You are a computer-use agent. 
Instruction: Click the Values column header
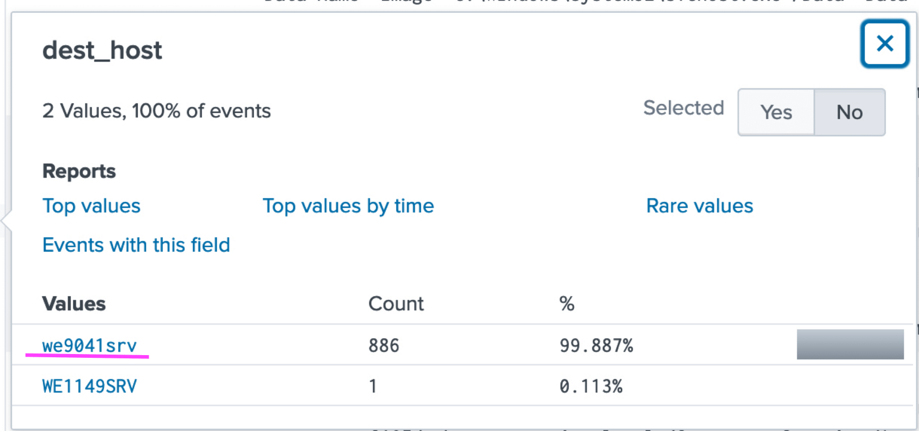click(74, 304)
